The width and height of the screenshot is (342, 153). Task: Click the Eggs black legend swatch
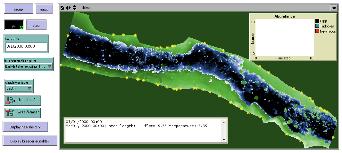317,21
